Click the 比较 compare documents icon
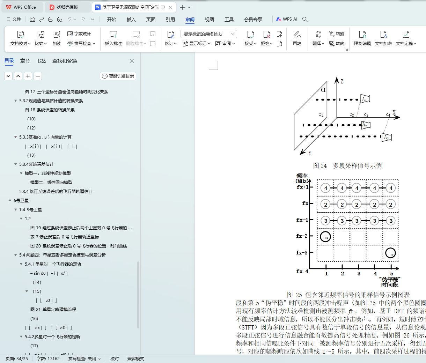Image resolution: width=426 pixels, height=363 pixels. (x=41, y=34)
